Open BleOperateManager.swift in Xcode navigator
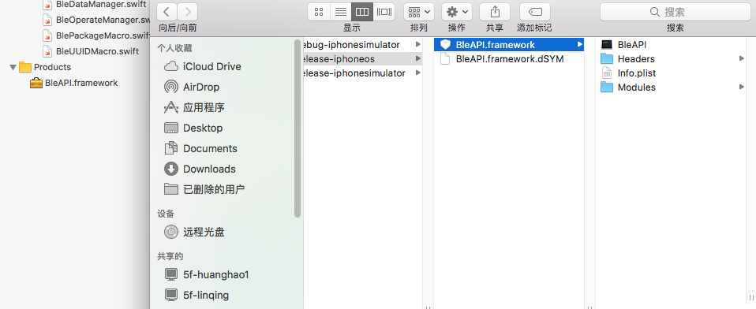This screenshot has width=756, height=309. (96, 20)
